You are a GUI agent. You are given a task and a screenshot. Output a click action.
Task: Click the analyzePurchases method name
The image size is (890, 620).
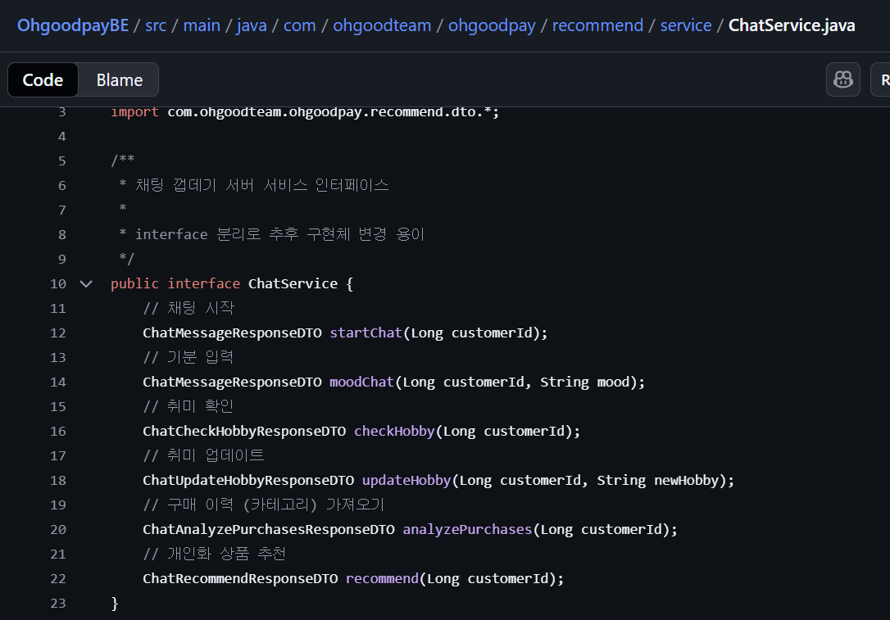[x=467, y=529]
